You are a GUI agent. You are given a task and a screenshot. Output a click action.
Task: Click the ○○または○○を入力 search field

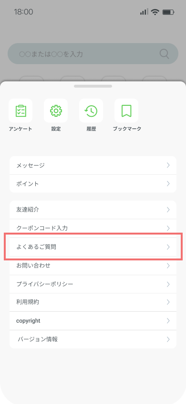(x=93, y=54)
